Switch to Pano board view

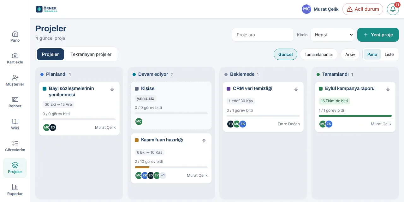pyautogui.click(x=372, y=54)
